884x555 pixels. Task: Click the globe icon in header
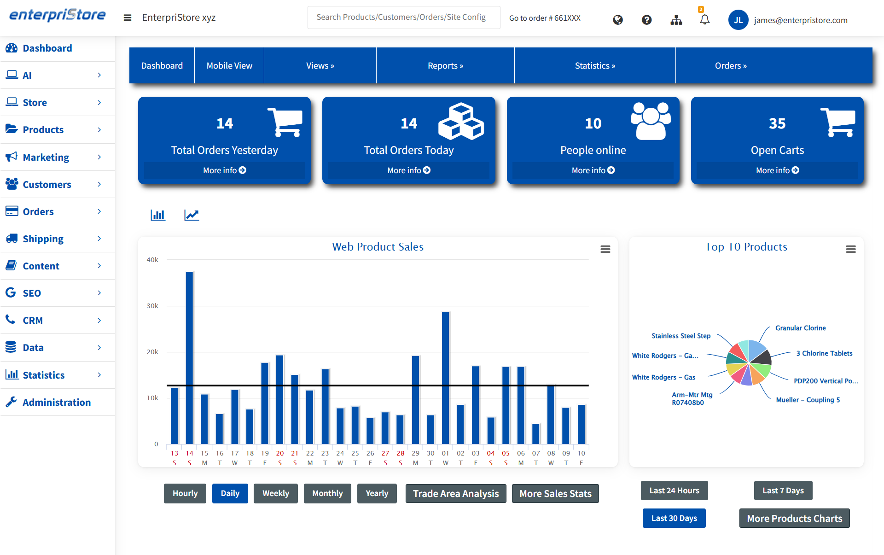click(x=618, y=20)
